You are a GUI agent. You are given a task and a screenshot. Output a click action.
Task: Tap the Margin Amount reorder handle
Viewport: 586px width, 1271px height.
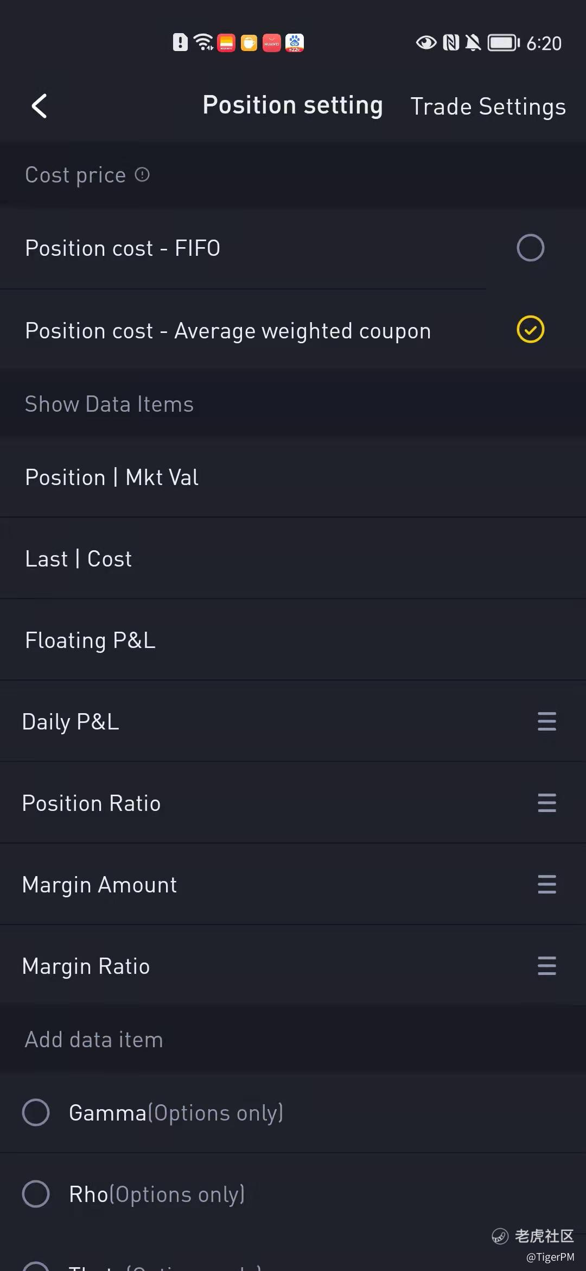(x=546, y=884)
